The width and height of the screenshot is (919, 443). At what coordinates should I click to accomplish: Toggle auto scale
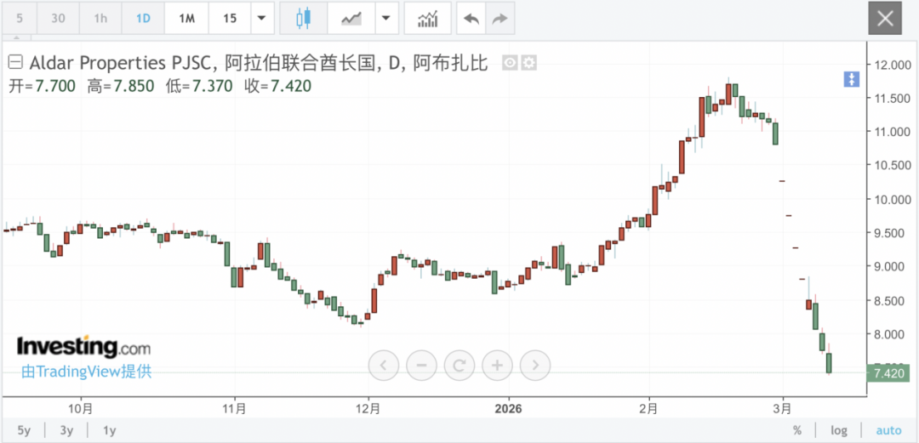point(888,430)
